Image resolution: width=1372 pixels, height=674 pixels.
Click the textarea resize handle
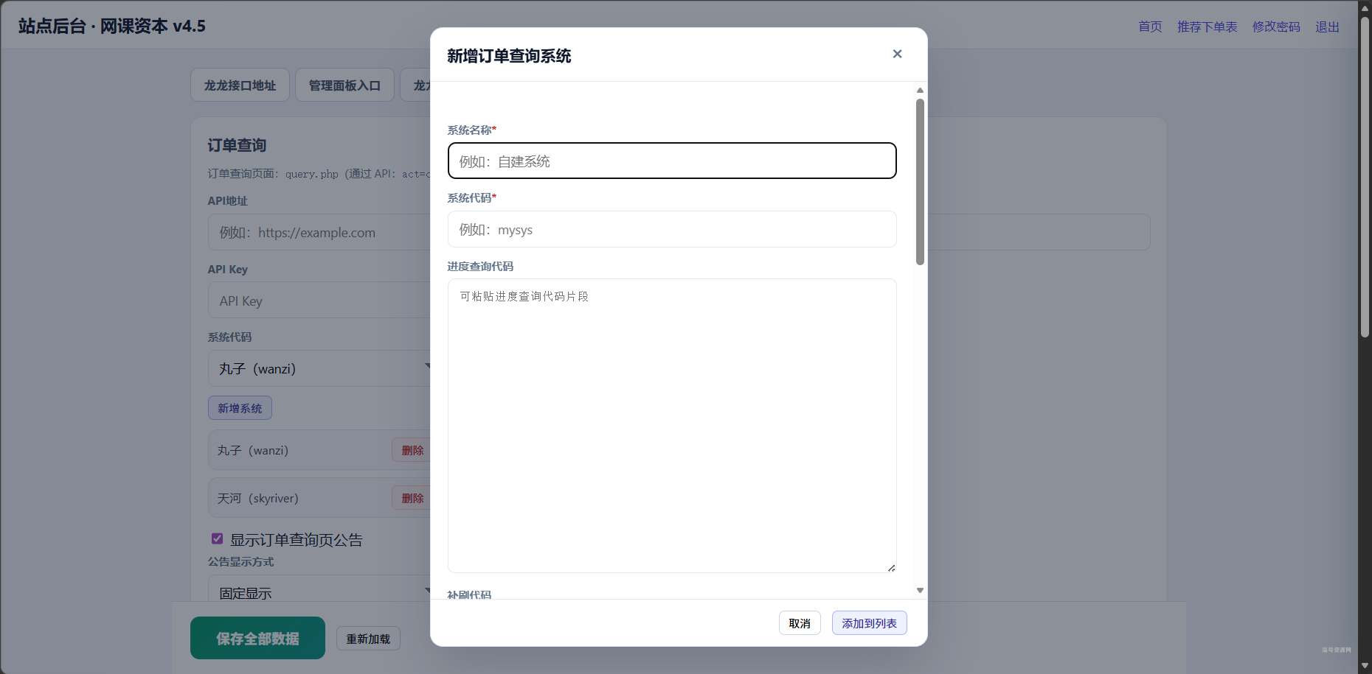(x=891, y=567)
